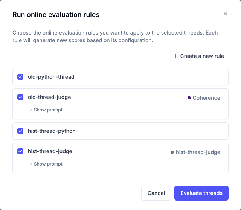Cancel the evaluation rules dialog

[x=156, y=193]
